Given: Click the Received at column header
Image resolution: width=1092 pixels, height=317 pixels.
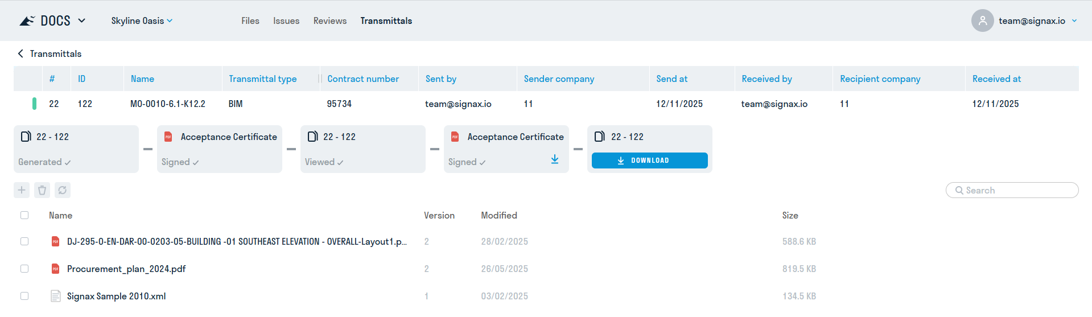Looking at the screenshot, I should pos(996,79).
